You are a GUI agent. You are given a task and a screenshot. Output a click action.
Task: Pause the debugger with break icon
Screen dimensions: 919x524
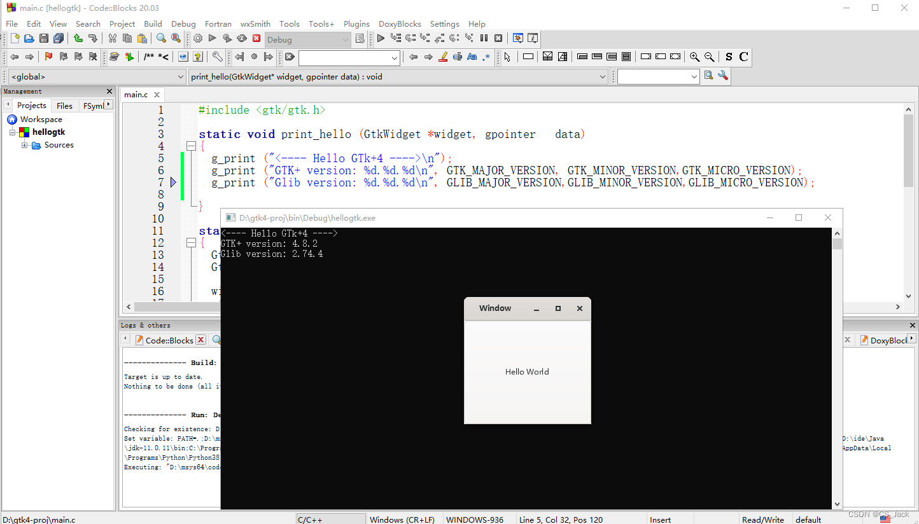coord(484,39)
